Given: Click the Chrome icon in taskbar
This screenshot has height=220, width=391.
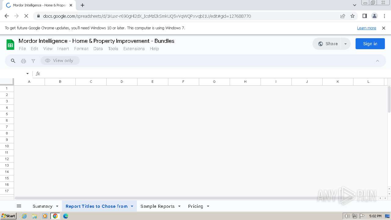Looking at the screenshot, I should click(x=55, y=216).
